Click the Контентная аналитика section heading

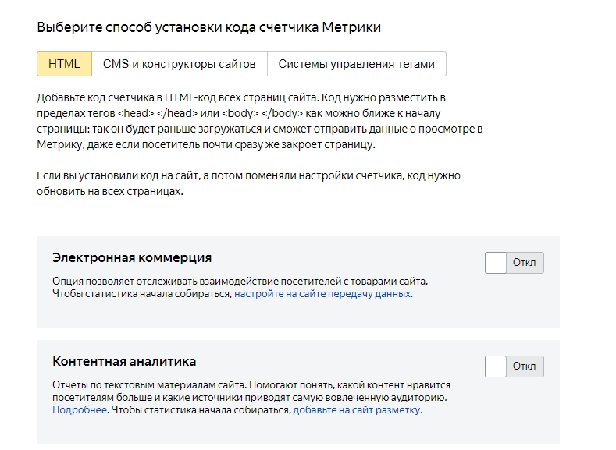pyautogui.click(x=124, y=361)
